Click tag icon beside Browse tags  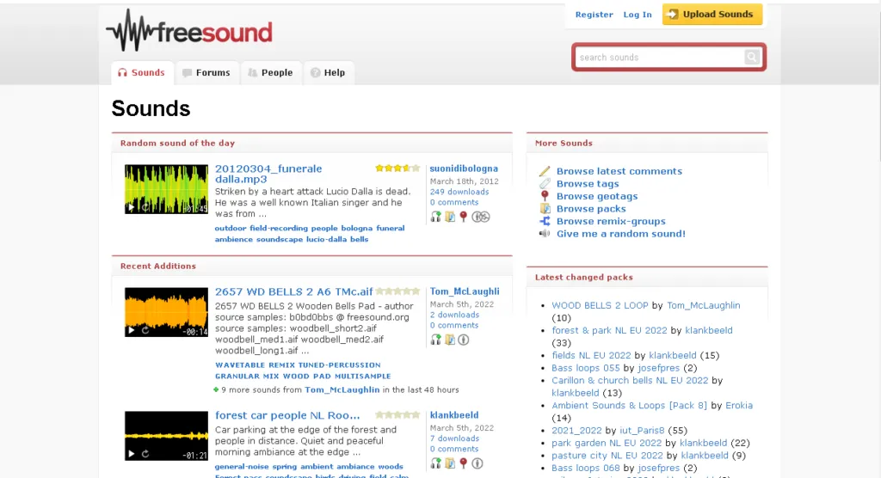click(x=545, y=184)
